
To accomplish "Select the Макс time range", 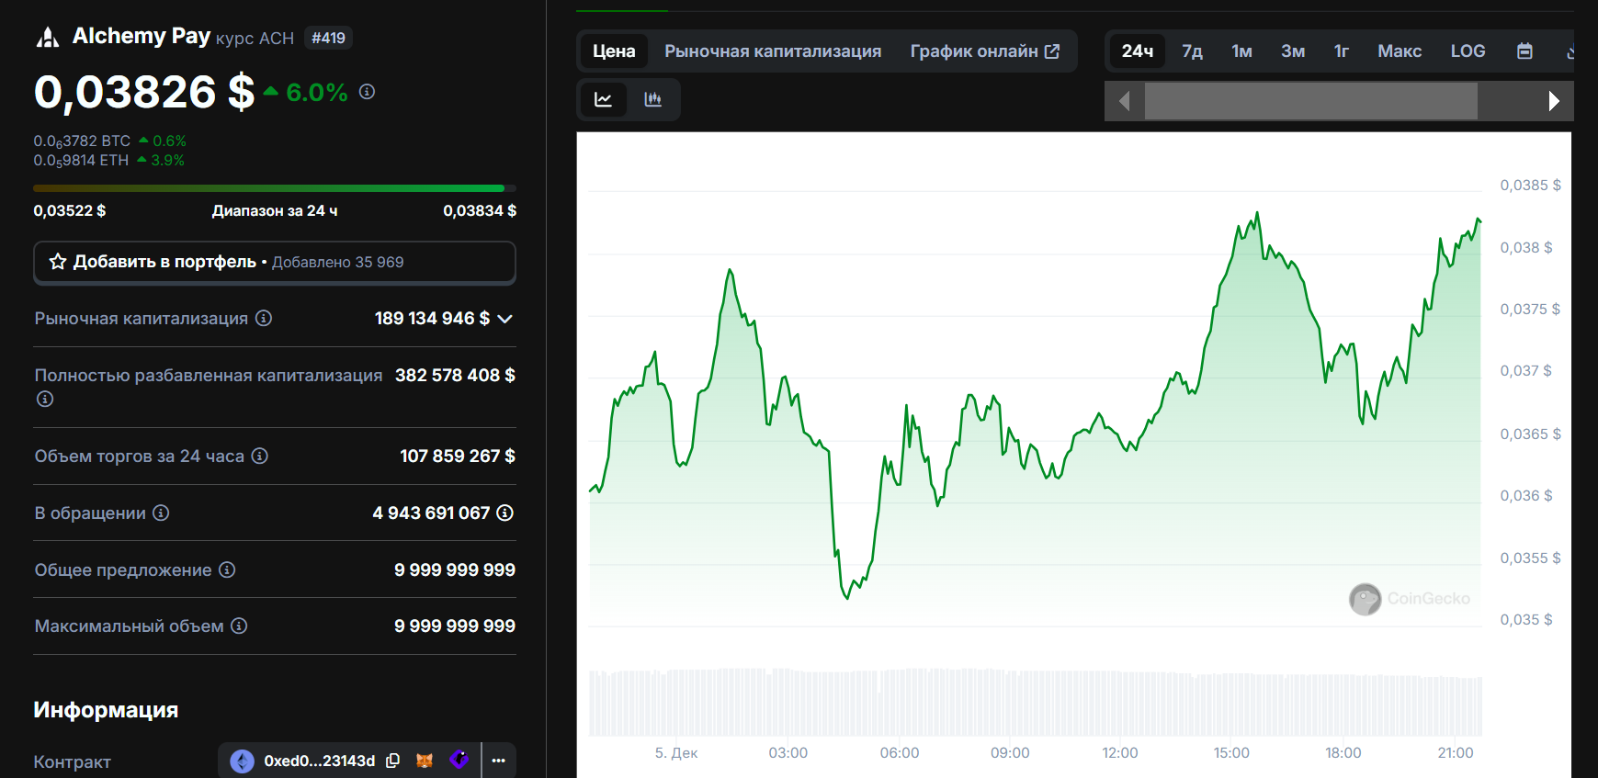I will point(1400,51).
